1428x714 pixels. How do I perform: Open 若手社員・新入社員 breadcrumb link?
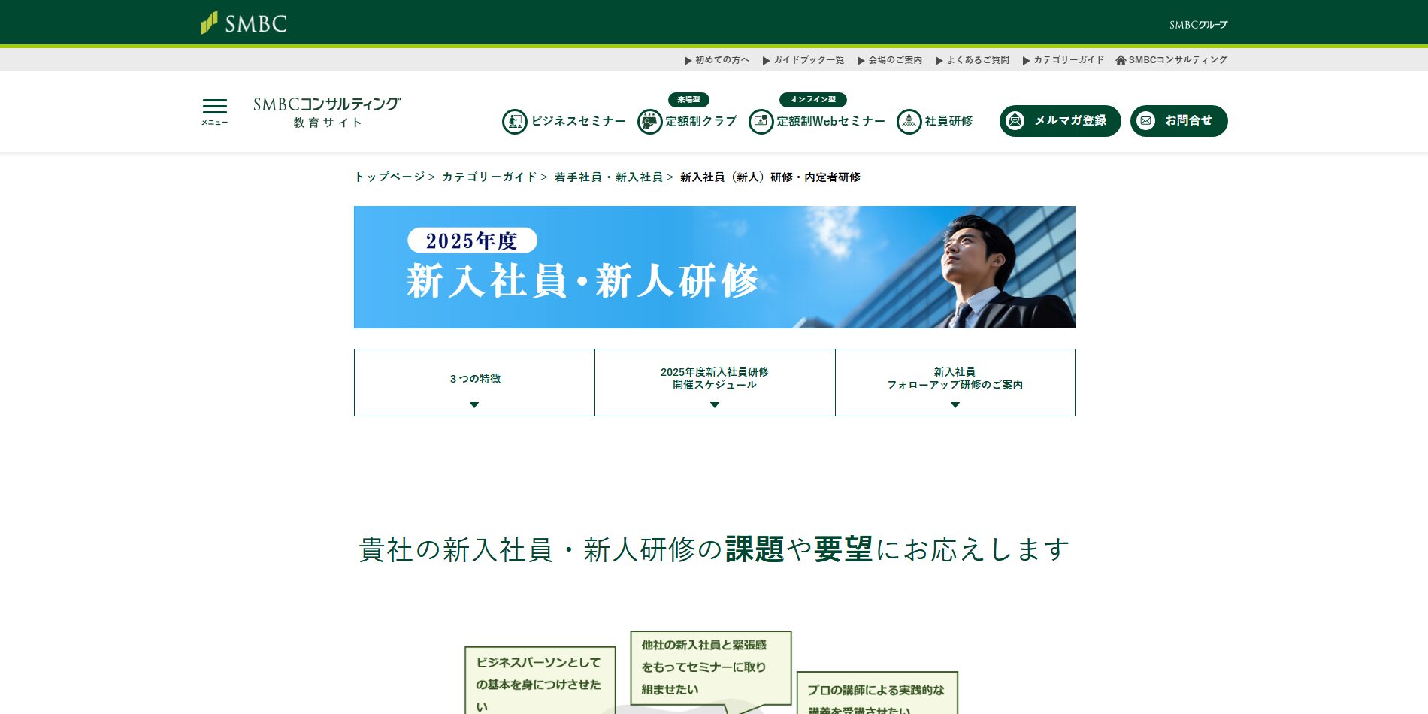pos(608,177)
